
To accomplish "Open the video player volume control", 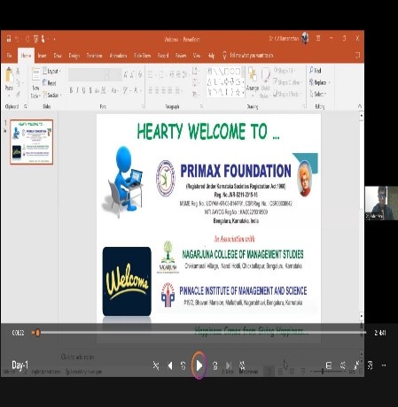I will (x=343, y=365).
